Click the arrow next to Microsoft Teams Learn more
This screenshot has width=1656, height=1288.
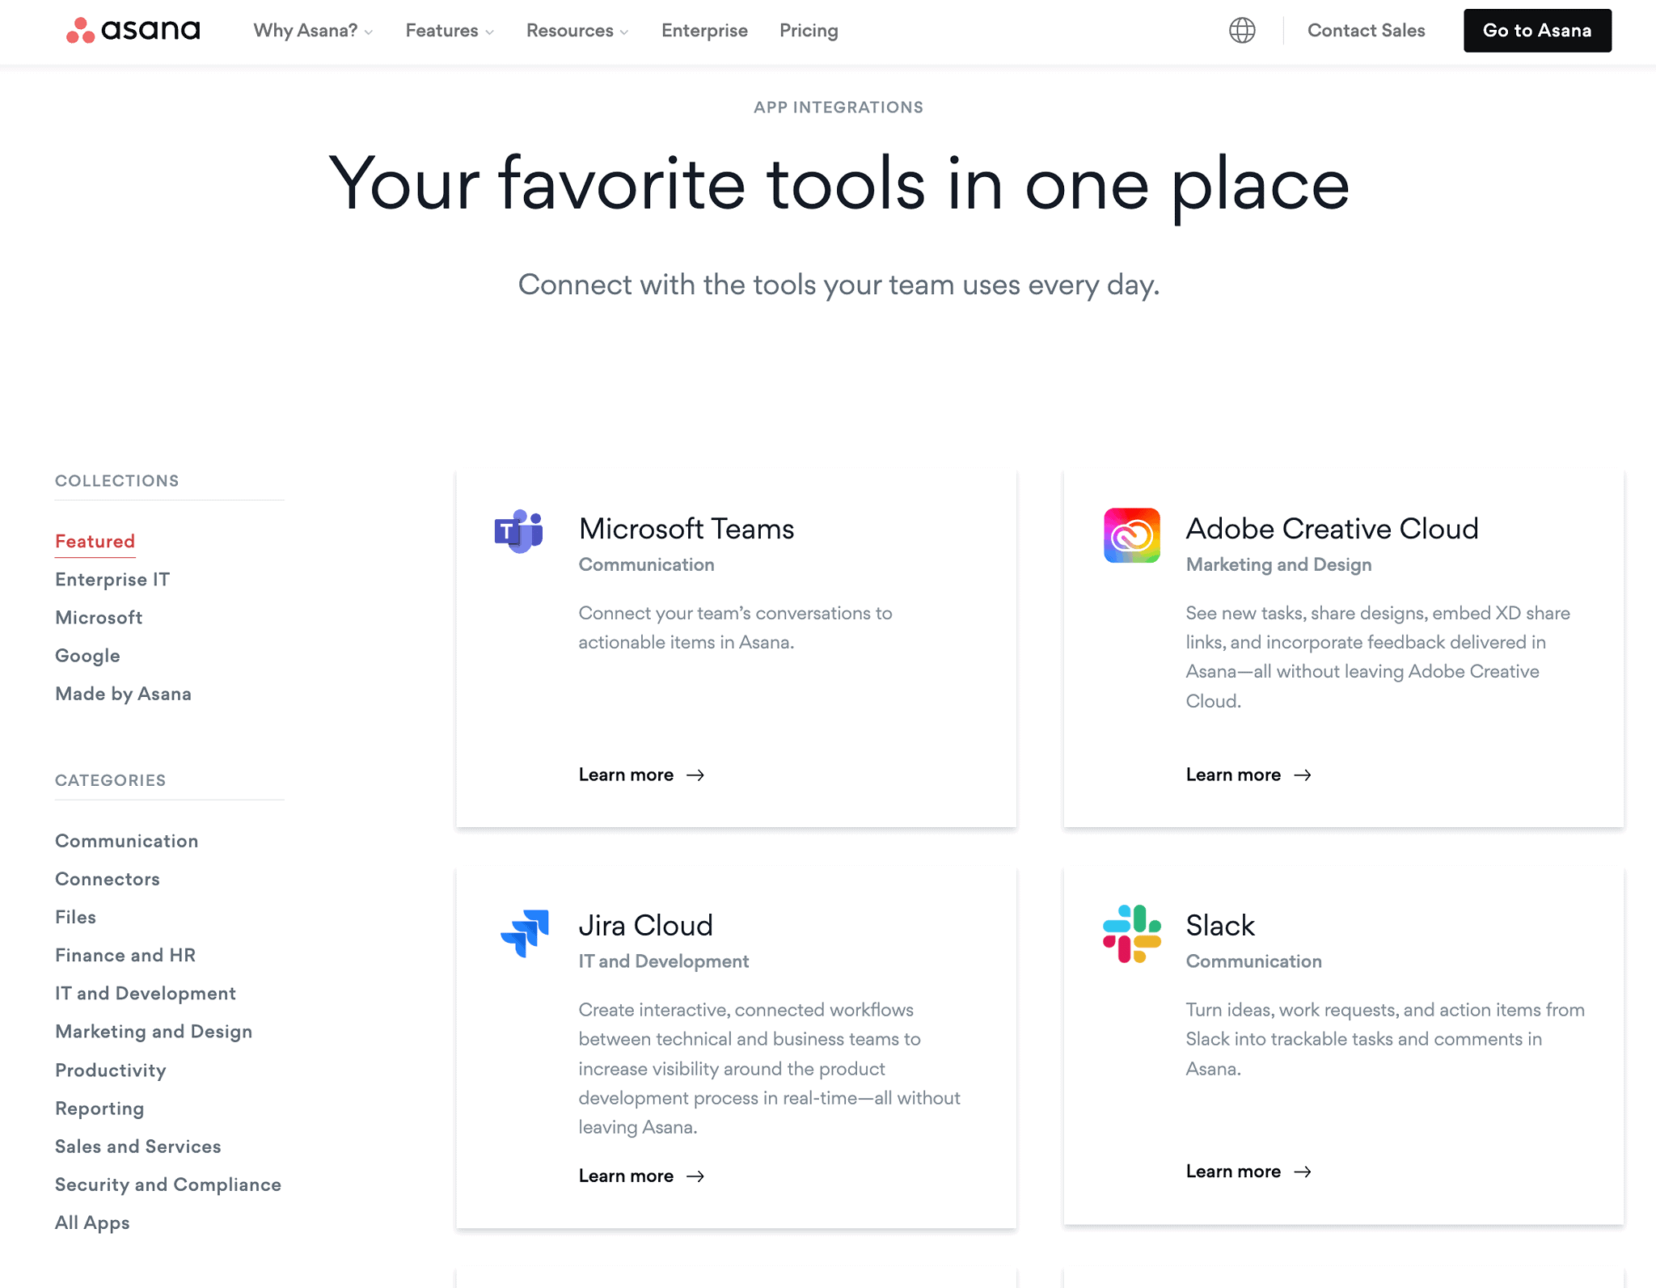pyautogui.click(x=695, y=775)
